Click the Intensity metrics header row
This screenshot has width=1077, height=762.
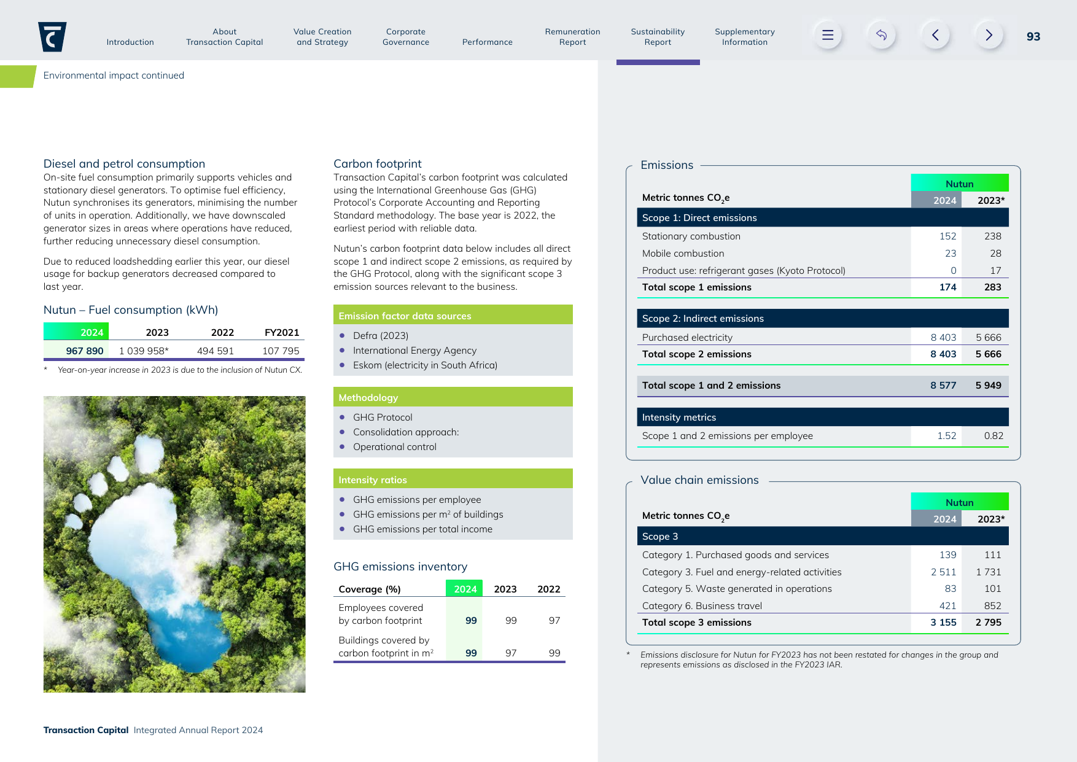point(823,418)
